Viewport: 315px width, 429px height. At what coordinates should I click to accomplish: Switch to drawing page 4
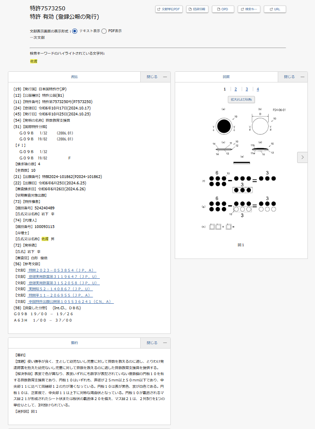(258, 89)
